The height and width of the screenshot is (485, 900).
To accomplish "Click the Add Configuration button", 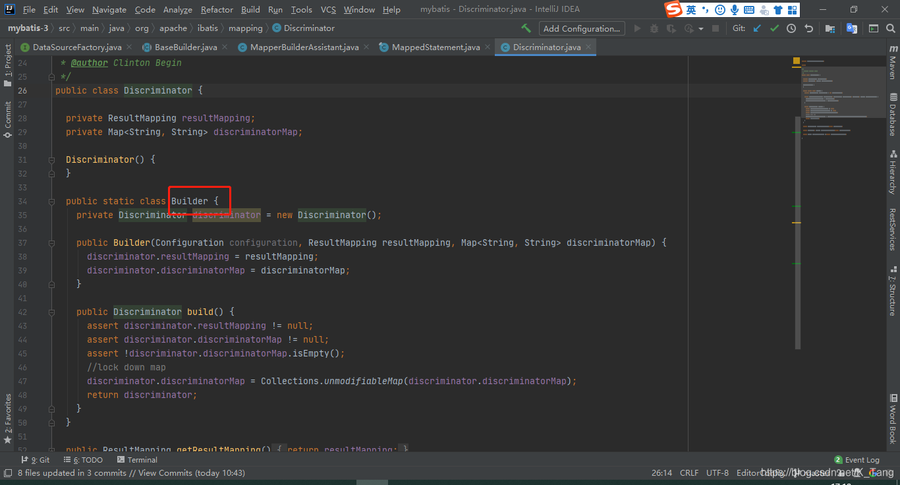I will click(582, 28).
